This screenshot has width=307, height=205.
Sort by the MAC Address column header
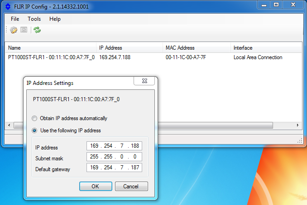point(180,48)
